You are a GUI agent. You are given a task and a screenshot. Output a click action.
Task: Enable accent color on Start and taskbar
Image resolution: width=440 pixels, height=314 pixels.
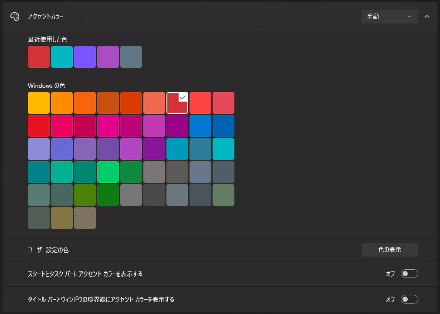point(409,274)
